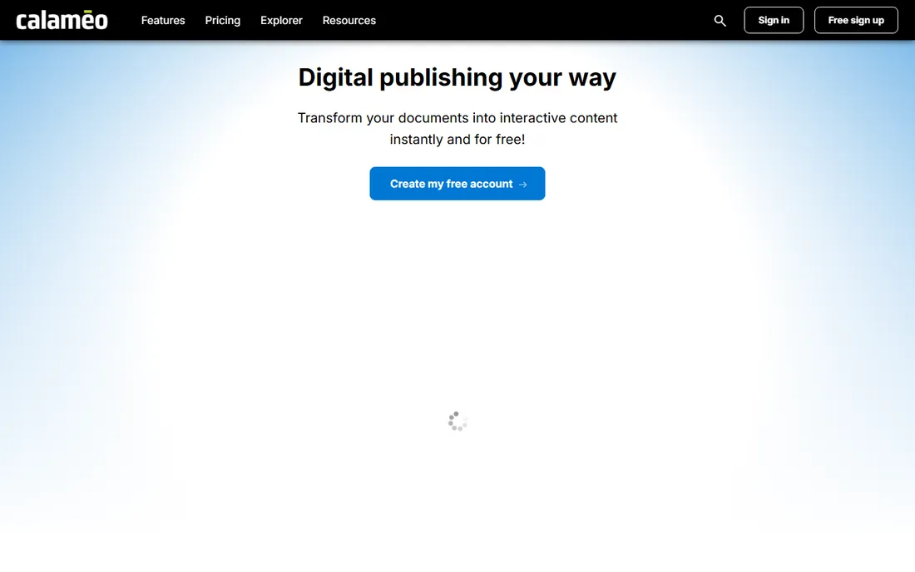Open the Explorer menu item
This screenshot has height=572, width=915.
pos(281,21)
